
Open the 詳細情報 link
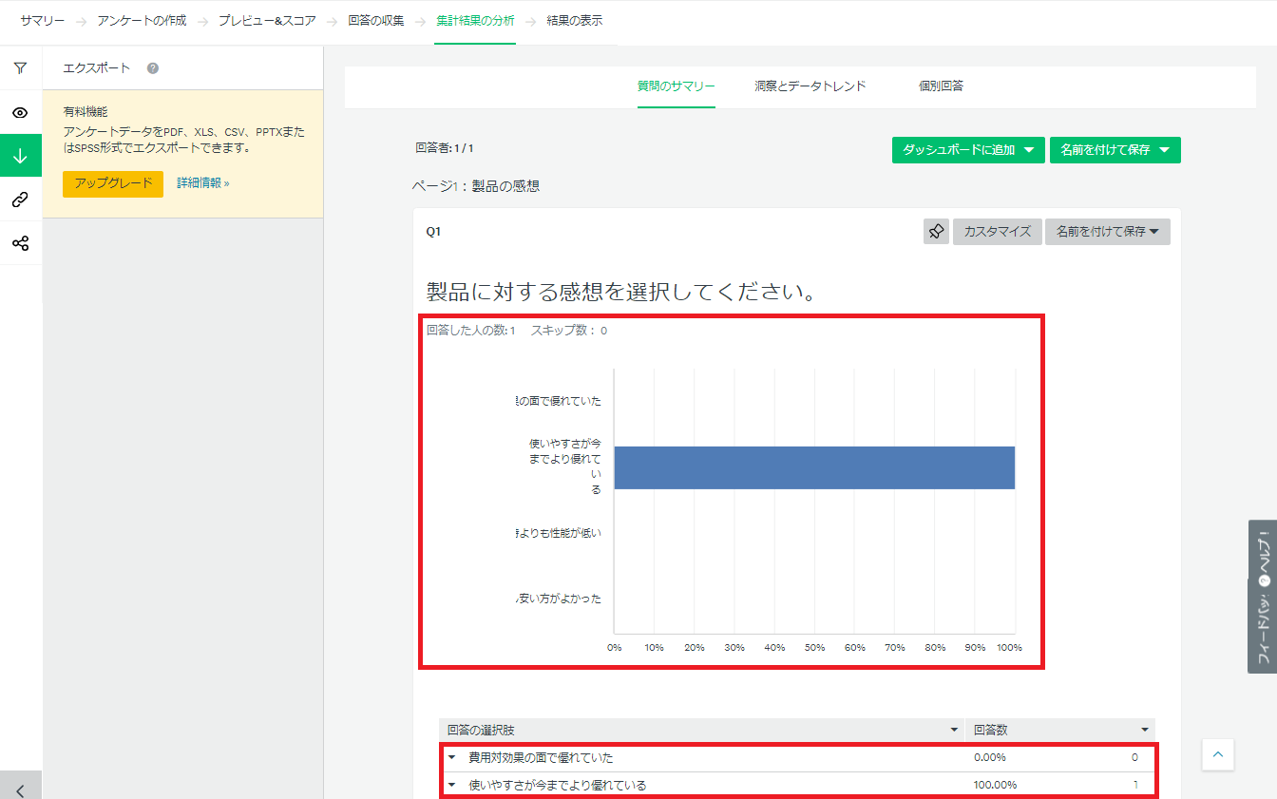[x=203, y=182]
